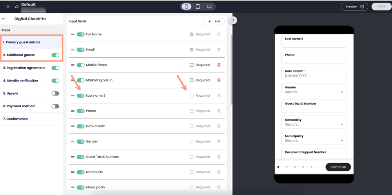This screenshot has height=195, width=392.
Task: Switch to desktop monitor preview icon
Action: click(209, 7)
